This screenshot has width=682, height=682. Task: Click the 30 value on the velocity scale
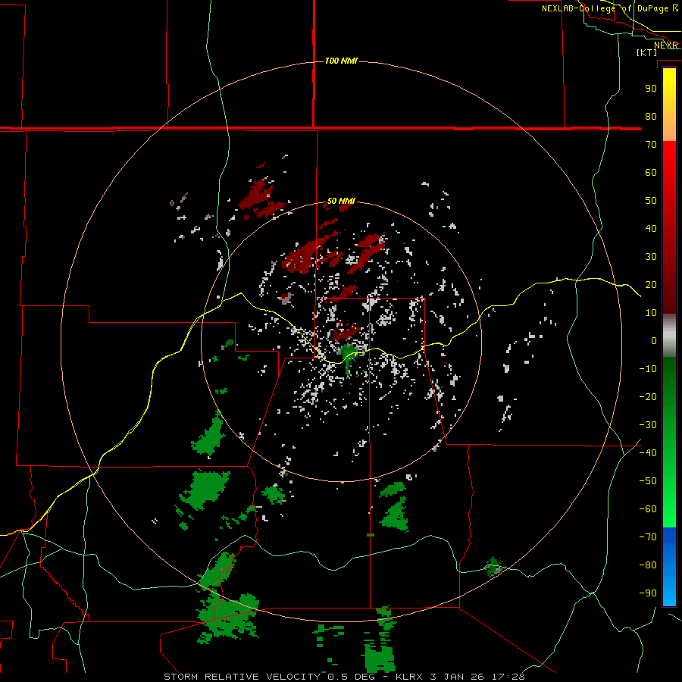click(x=651, y=257)
